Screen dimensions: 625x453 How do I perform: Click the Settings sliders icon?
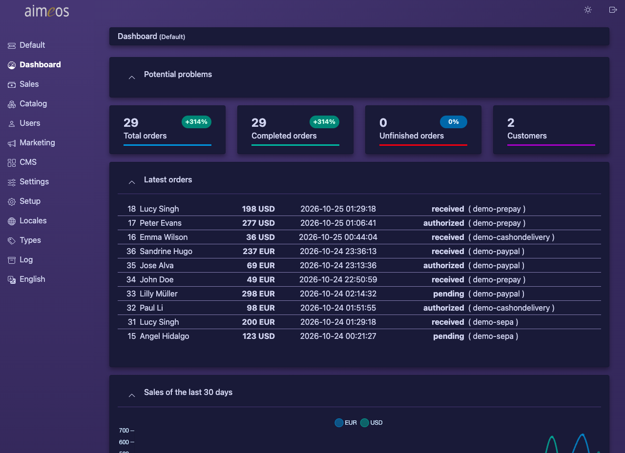pos(12,182)
